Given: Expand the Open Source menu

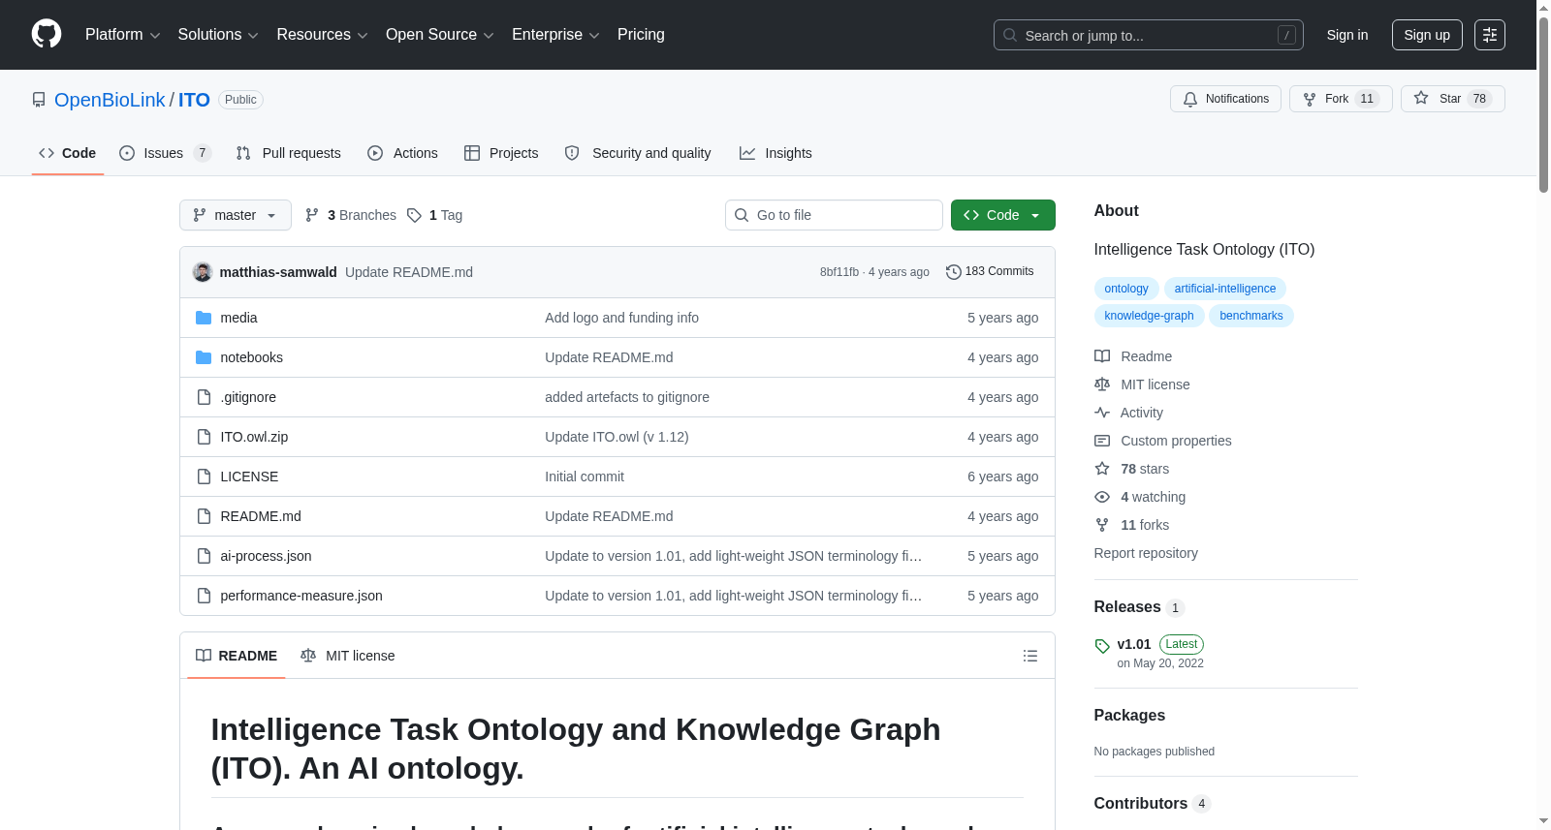Looking at the screenshot, I should [440, 35].
